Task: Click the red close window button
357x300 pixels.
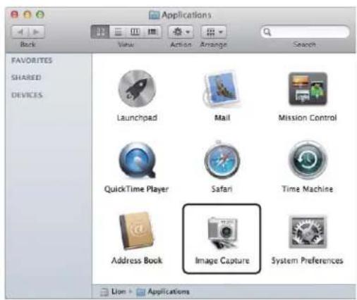Action: click(x=15, y=15)
